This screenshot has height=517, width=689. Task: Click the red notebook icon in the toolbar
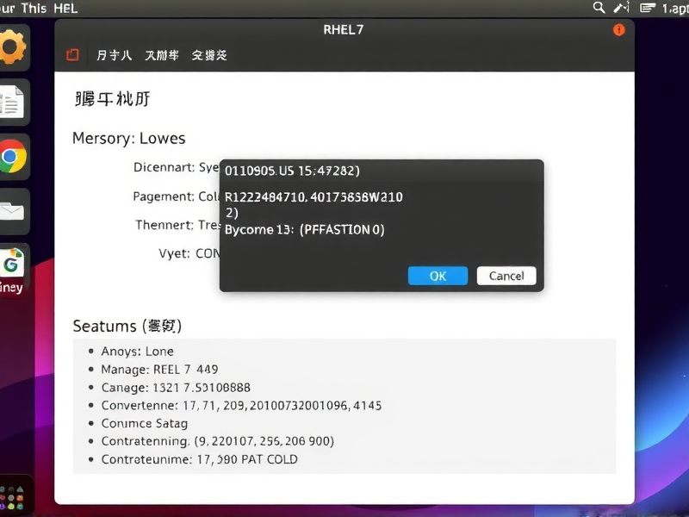(x=72, y=53)
